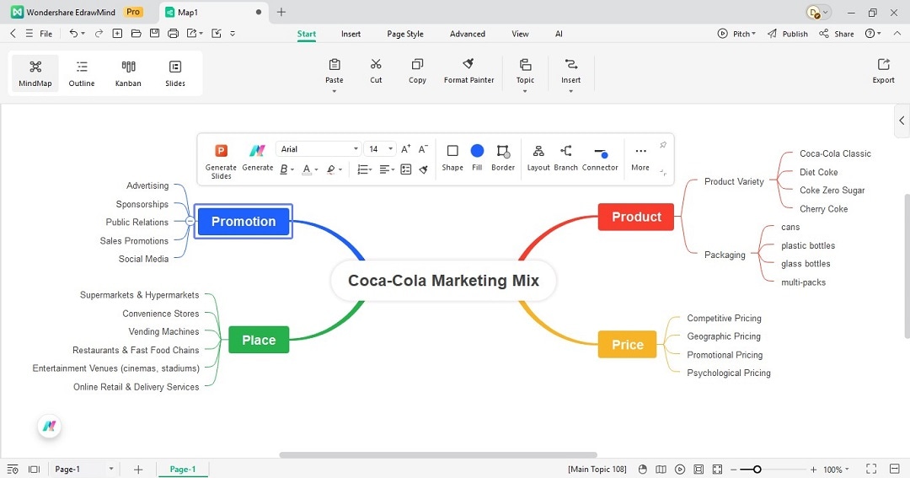The width and height of the screenshot is (910, 478).
Task: Click the Print icon in quick access bar
Action: [x=173, y=34]
